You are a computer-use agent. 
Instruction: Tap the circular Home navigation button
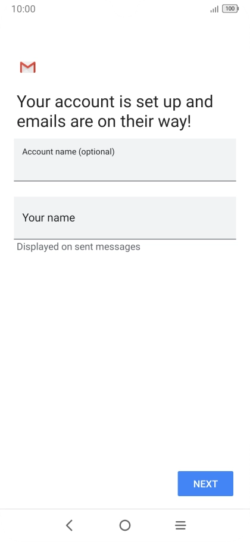pos(125,525)
